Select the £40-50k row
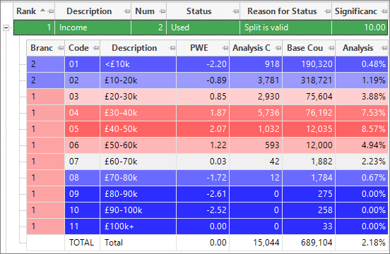The image size is (390, 254). pyautogui.click(x=207, y=129)
